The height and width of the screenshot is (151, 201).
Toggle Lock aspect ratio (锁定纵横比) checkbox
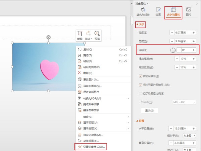click(x=140, y=76)
